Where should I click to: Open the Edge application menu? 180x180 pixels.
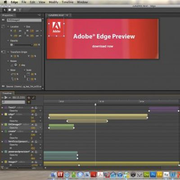14,2
